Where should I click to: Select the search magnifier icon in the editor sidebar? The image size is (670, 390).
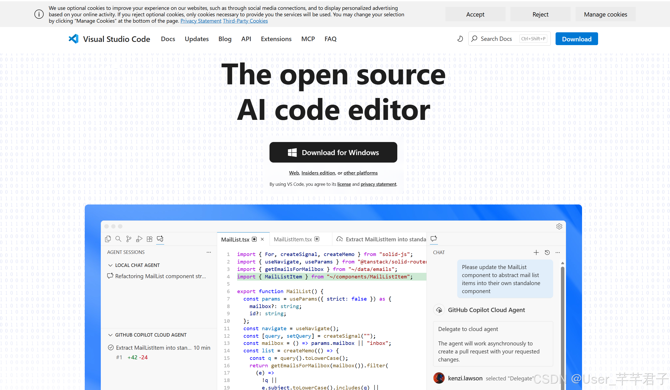pos(118,239)
